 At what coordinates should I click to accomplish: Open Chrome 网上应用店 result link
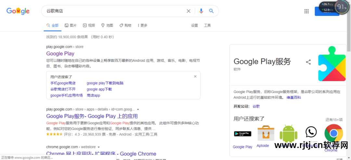(101, 154)
